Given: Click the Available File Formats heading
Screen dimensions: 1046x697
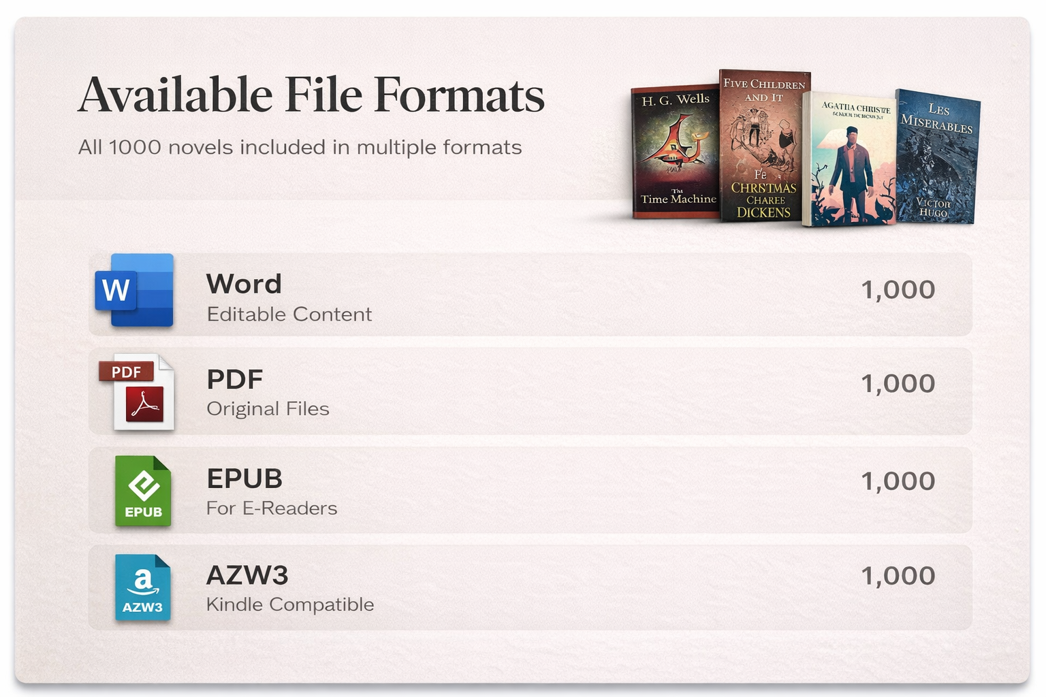Looking at the screenshot, I should [x=311, y=95].
